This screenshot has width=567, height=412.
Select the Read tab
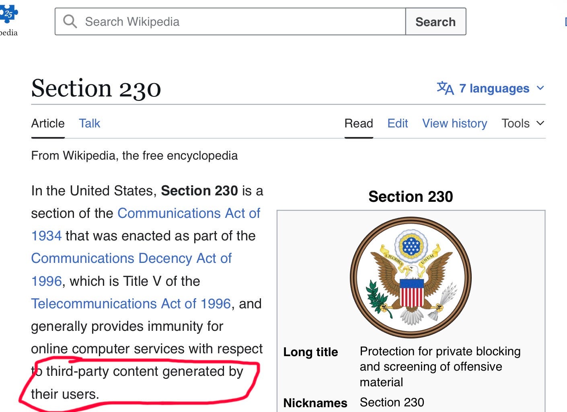click(359, 123)
